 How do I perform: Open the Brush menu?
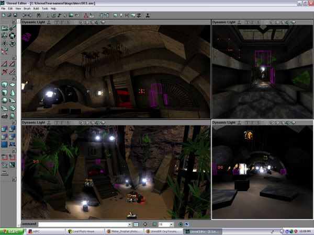[27, 8]
